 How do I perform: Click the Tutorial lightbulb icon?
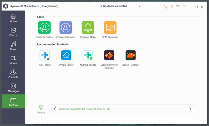(41, 108)
